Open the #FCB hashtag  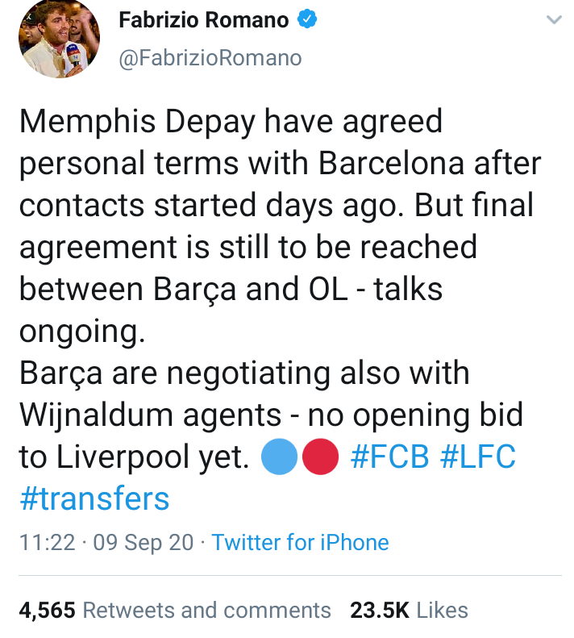pyautogui.click(x=390, y=457)
